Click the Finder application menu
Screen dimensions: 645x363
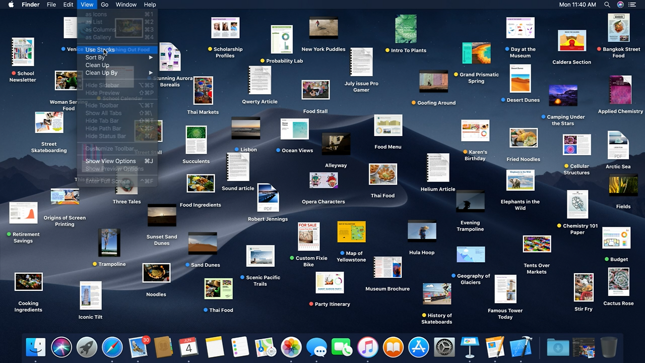coord(31,5)
